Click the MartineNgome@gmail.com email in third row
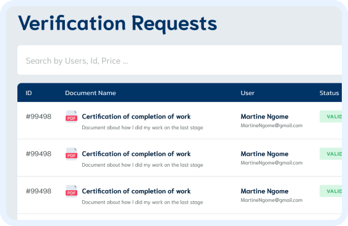Screen dimensions: 348x226 (271, 200)
